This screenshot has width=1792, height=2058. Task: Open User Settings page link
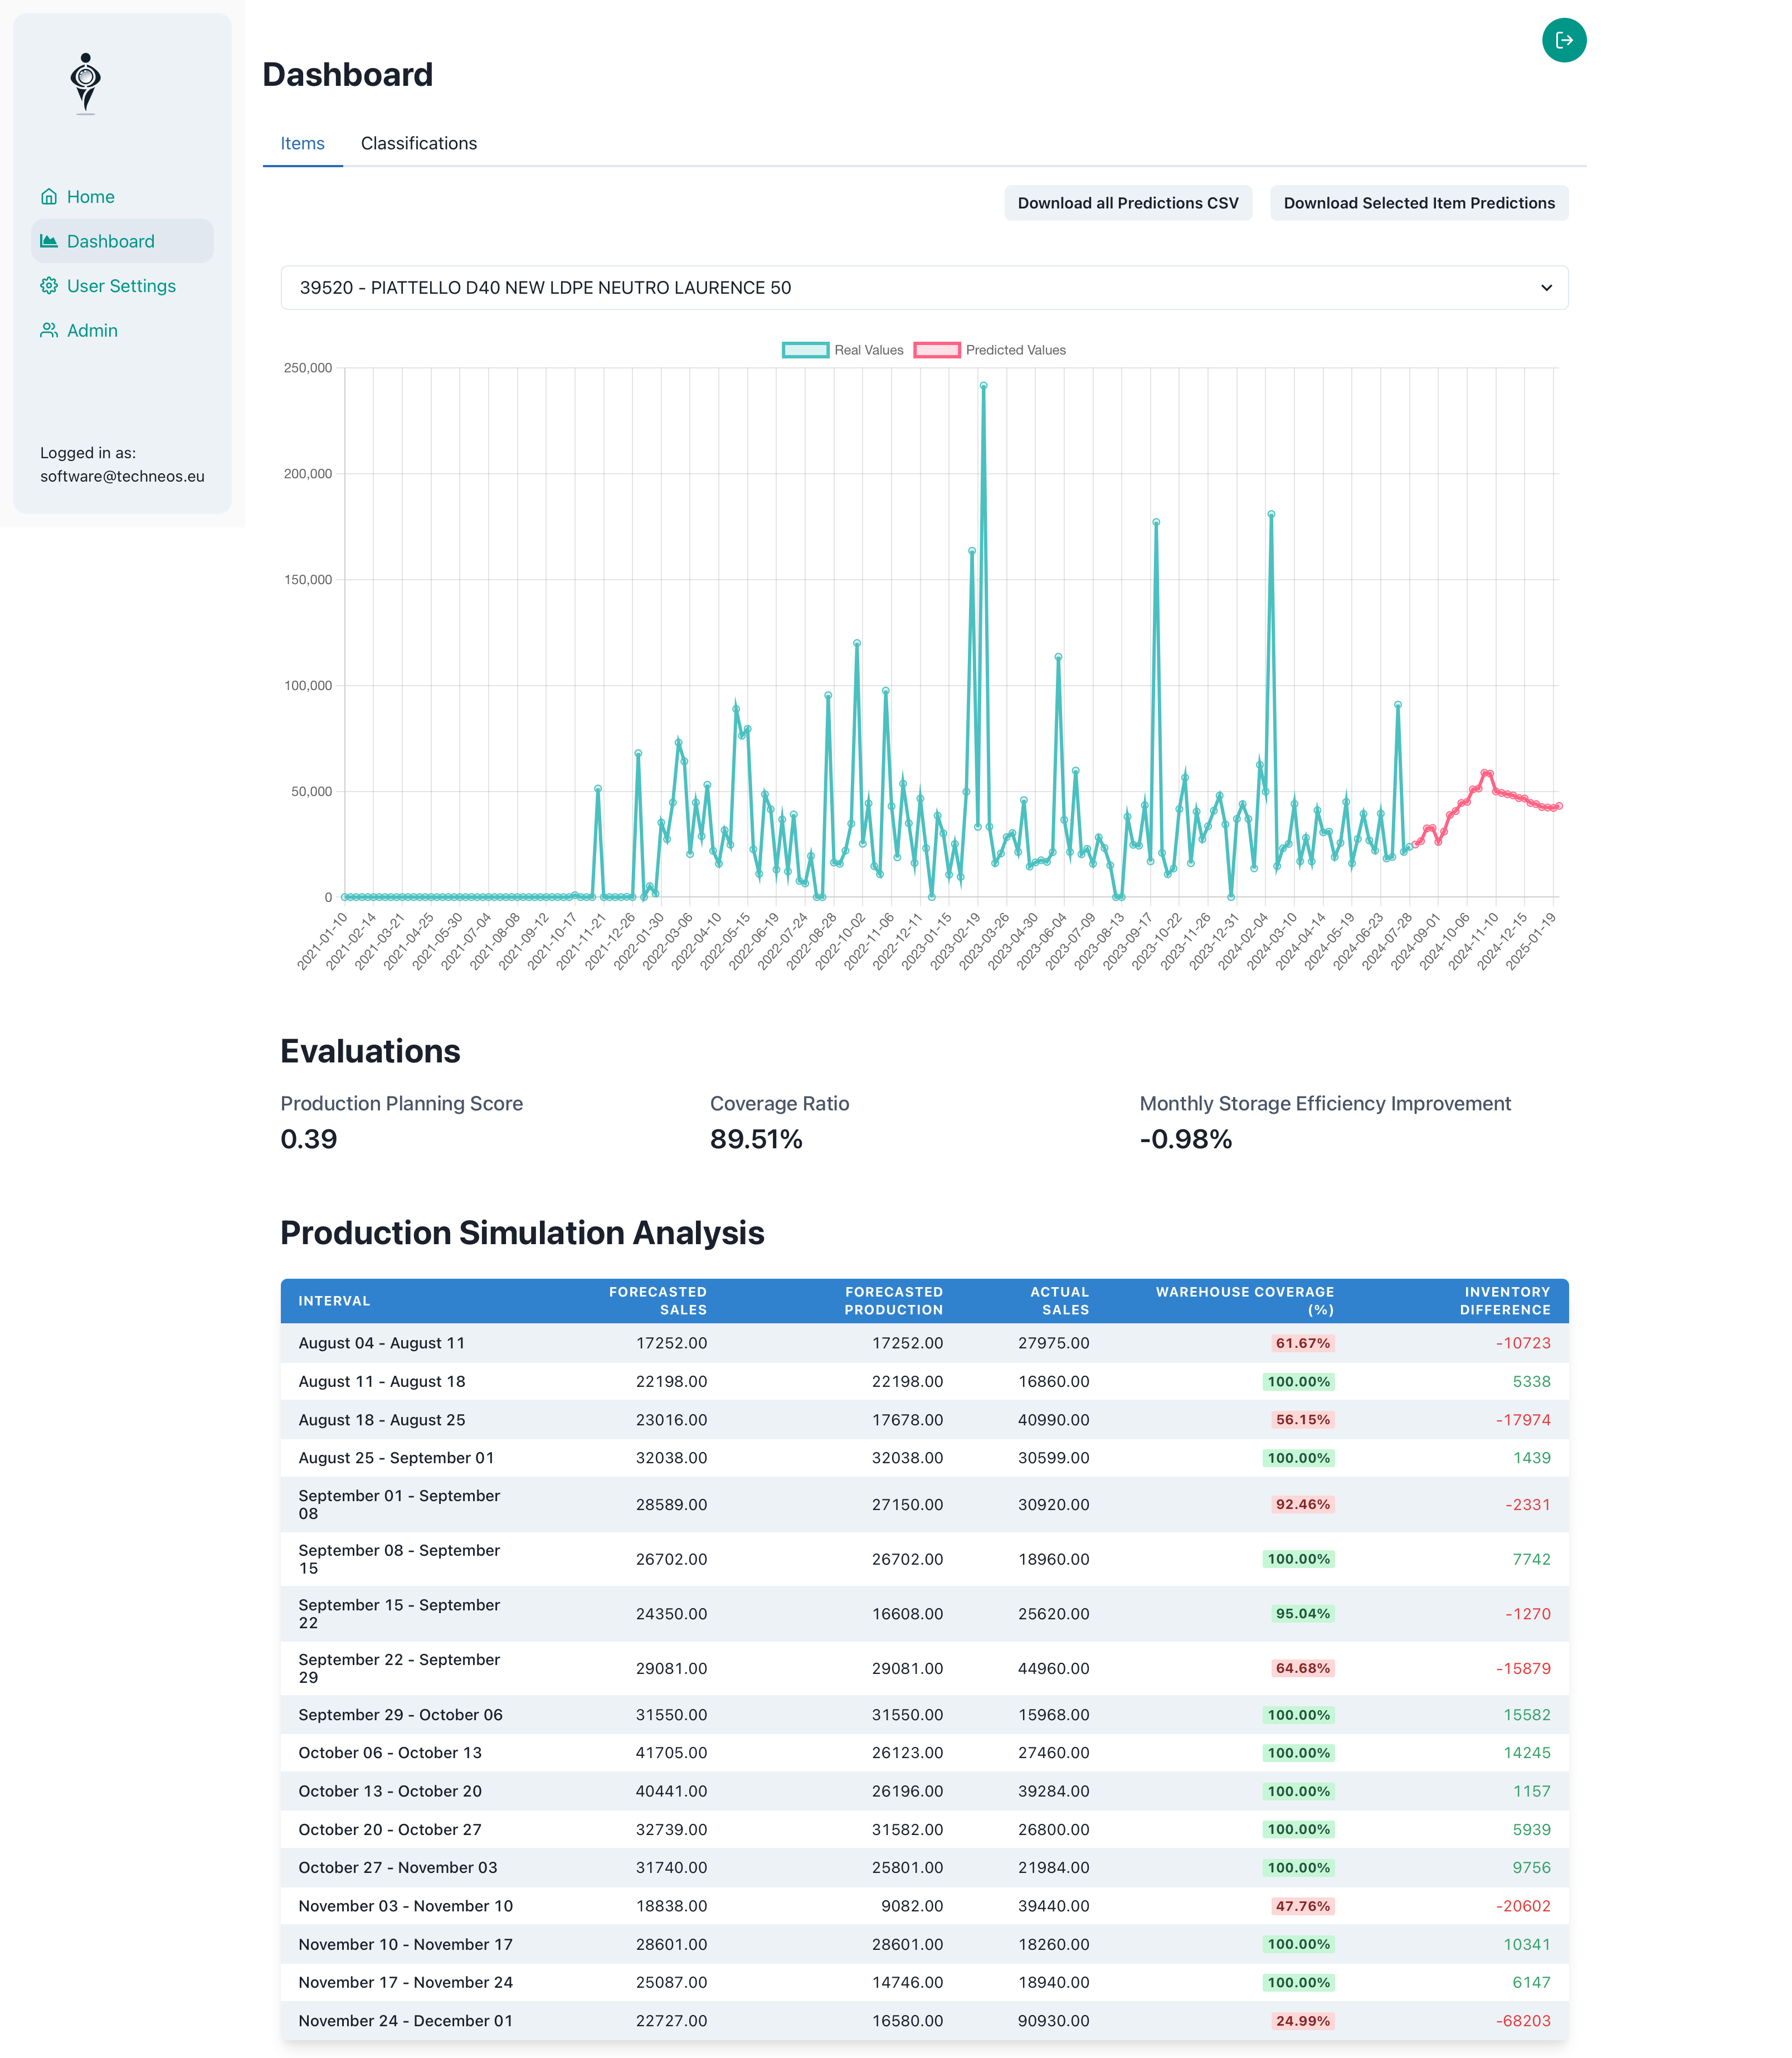click(121, 286)
